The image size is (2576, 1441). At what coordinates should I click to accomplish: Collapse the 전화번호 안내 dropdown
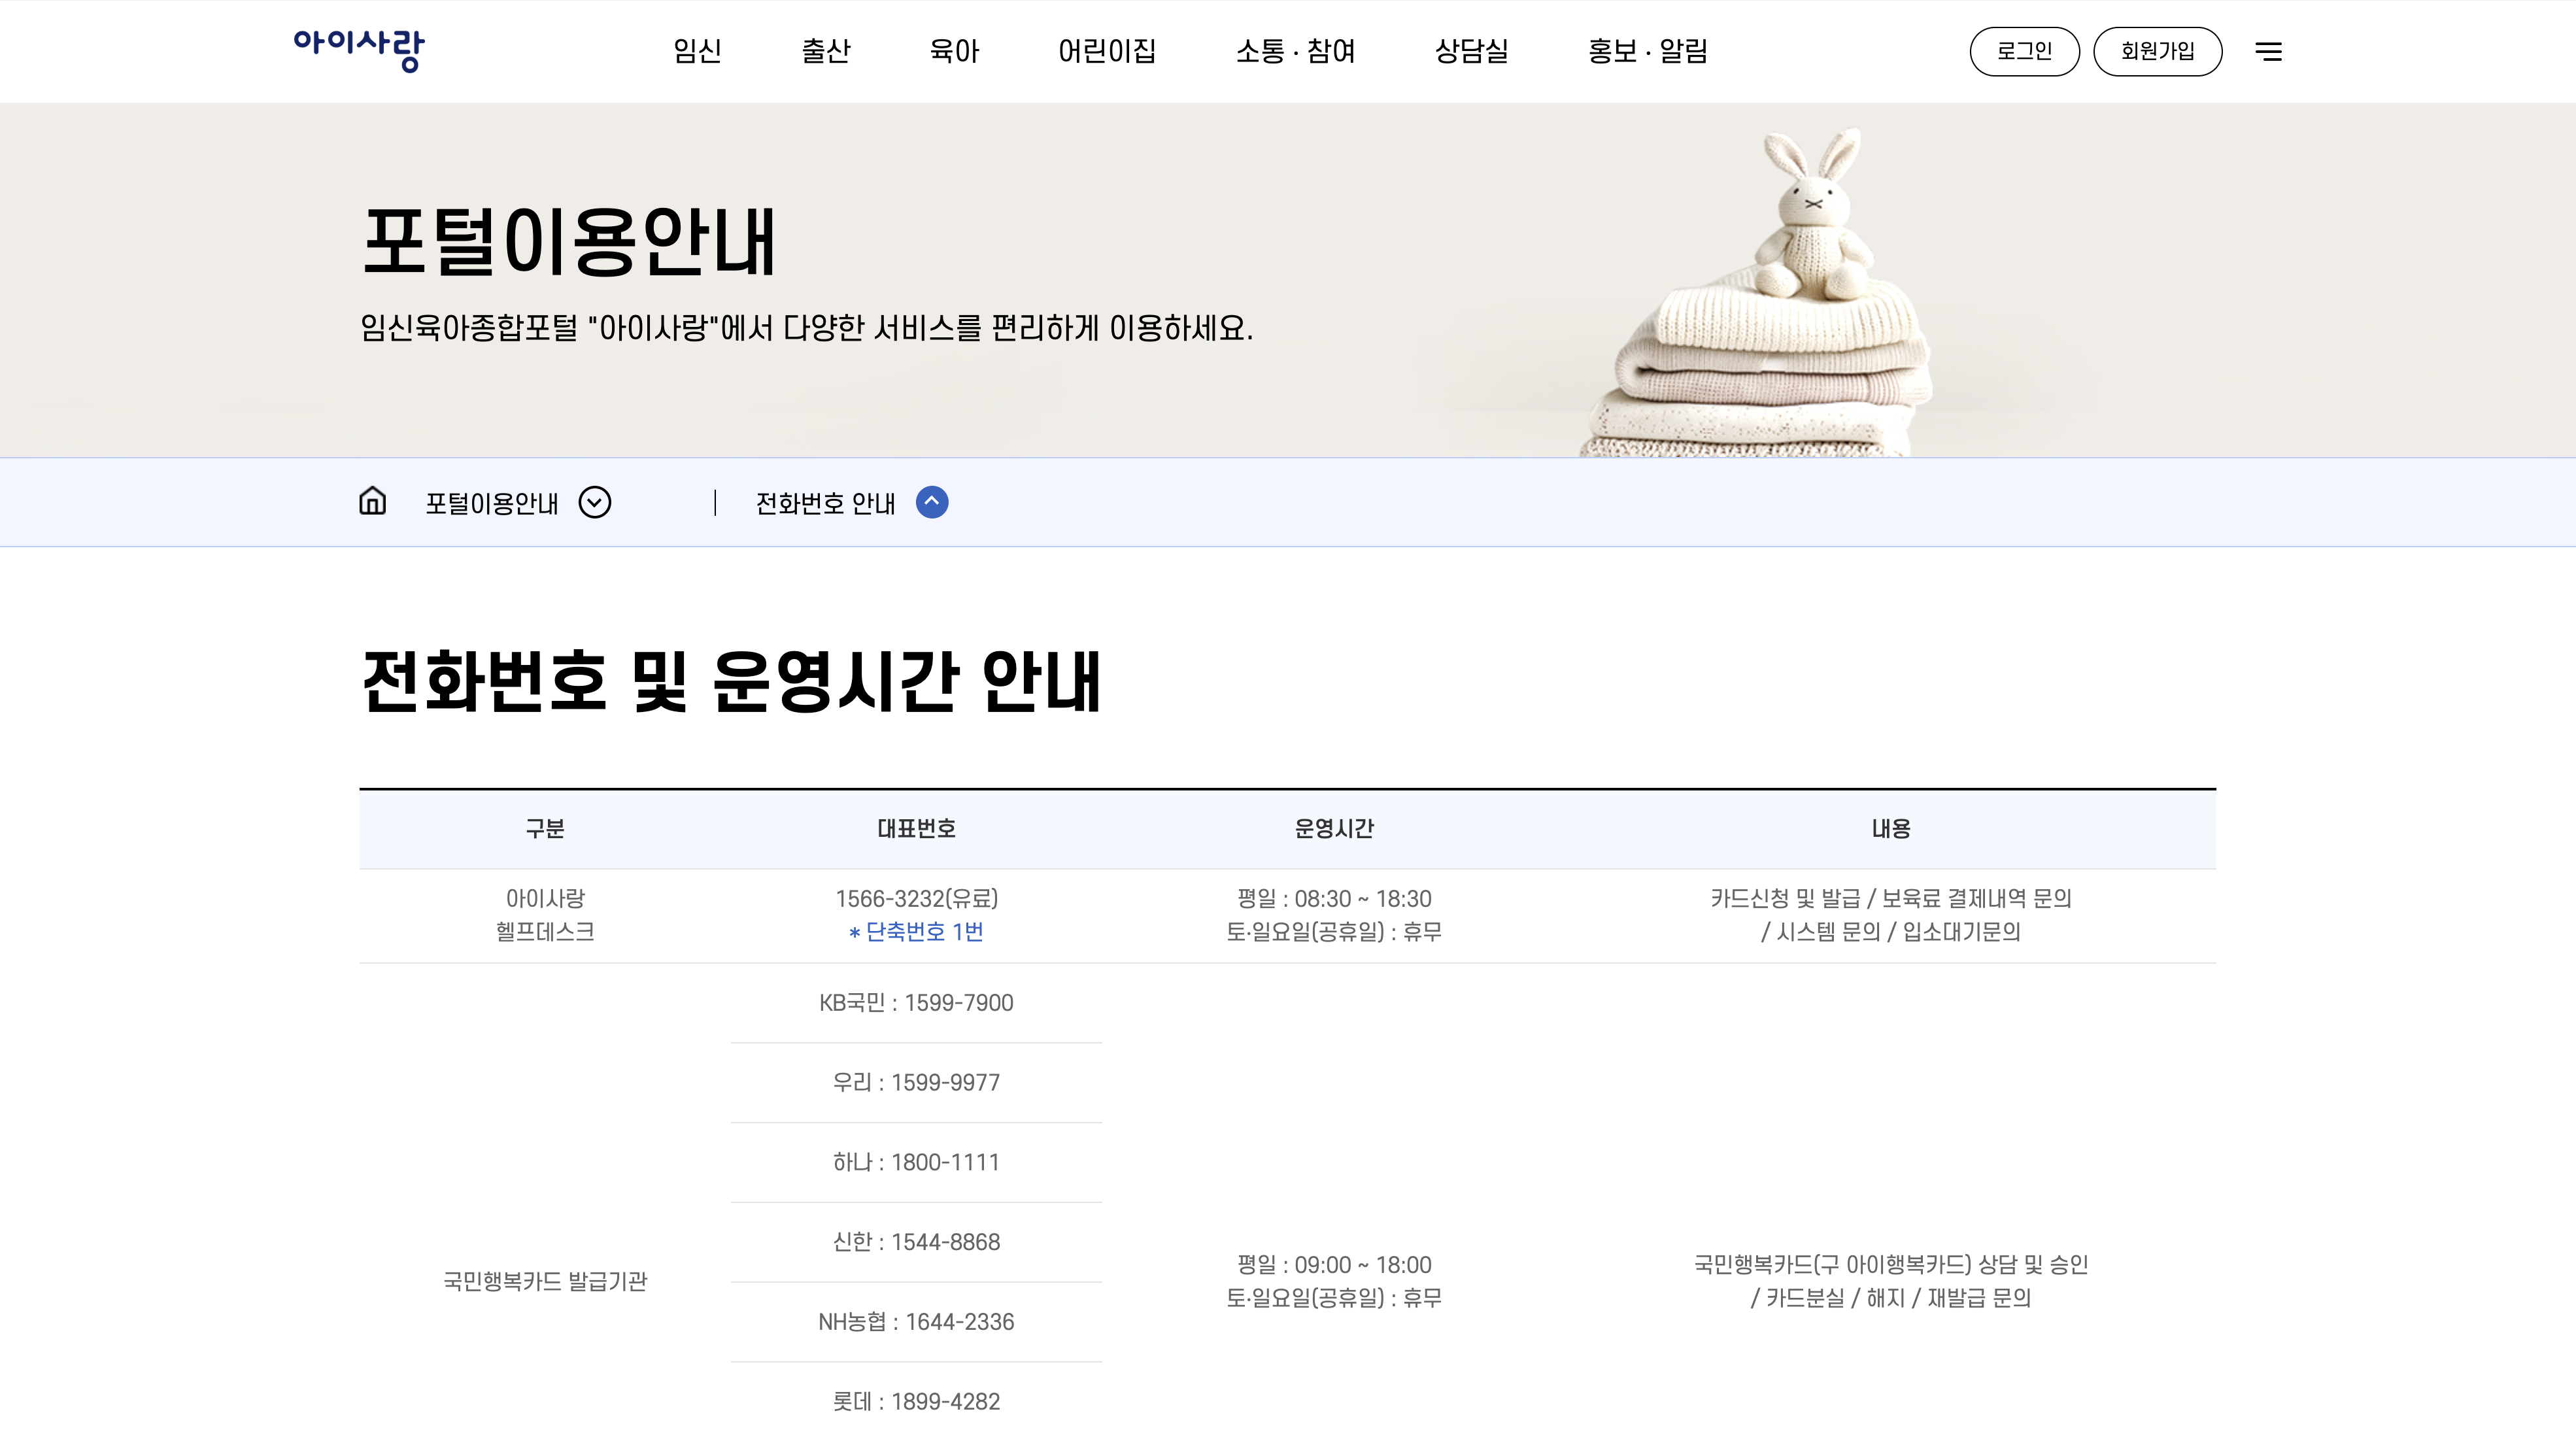tap(932, 502)
